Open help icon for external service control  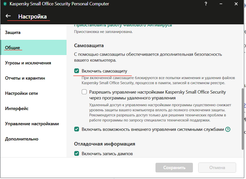[x=228, y=129]
